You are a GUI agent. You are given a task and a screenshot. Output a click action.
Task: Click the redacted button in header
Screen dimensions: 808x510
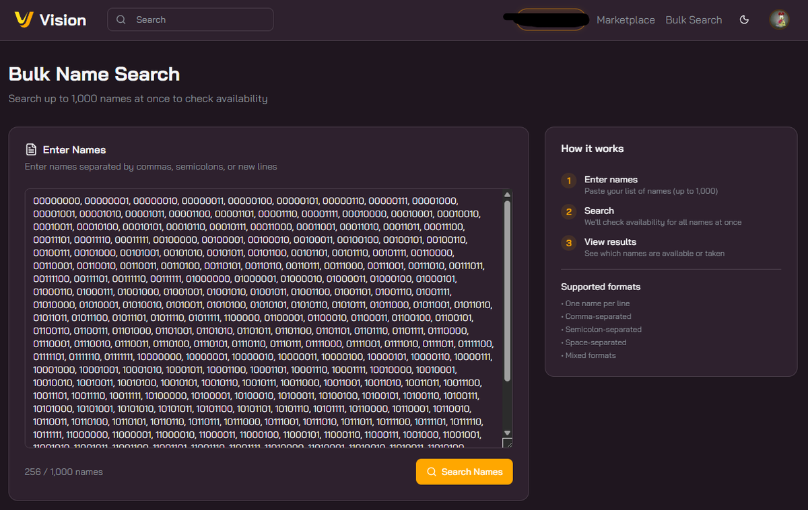(x=551, y=20)
